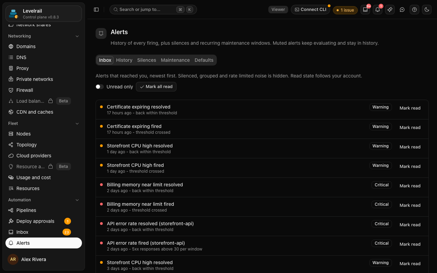Viewport: 437px width, 273px height.
Task: Switch theme with the moon icon
Action: click(x=427, y=10)
